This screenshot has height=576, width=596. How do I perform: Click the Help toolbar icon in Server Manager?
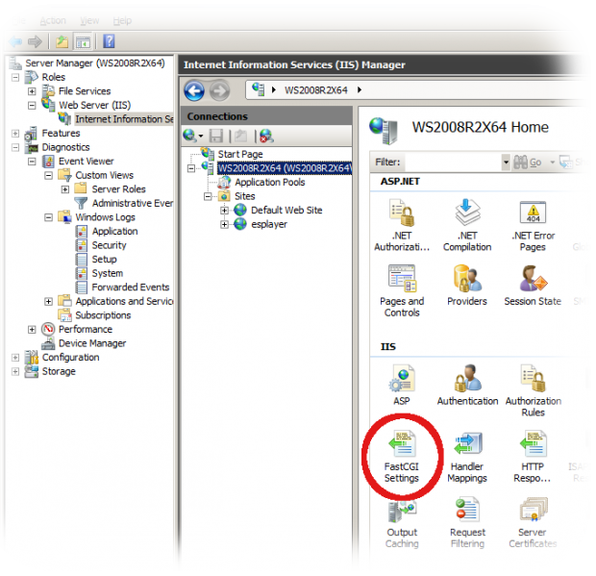109,41
